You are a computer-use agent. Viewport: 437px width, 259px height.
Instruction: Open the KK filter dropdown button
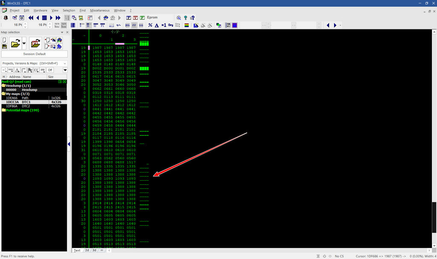(x=36, y=70)
